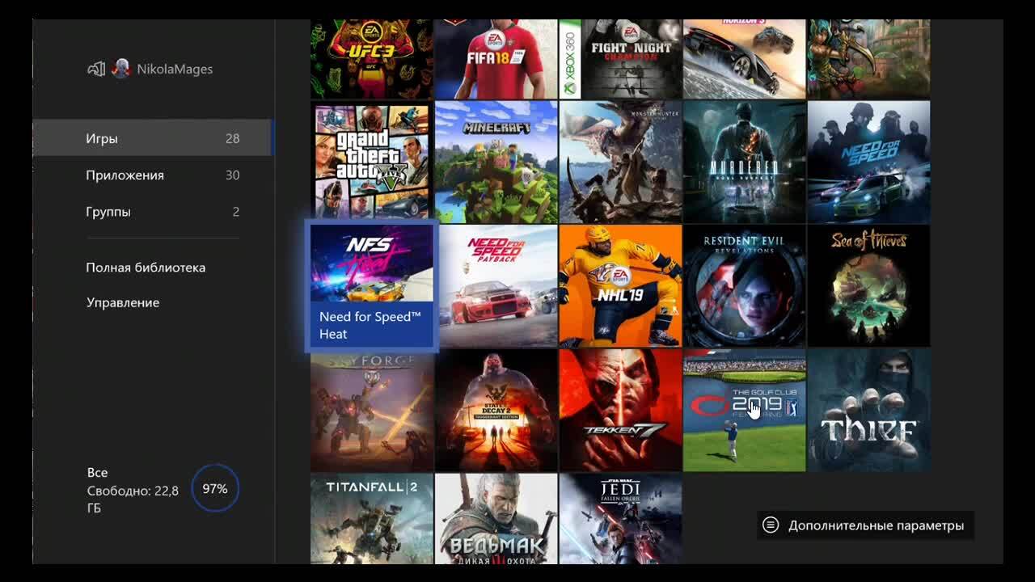Launch the Minecraft game tile

pyautogui.click(x=496, y=162)
